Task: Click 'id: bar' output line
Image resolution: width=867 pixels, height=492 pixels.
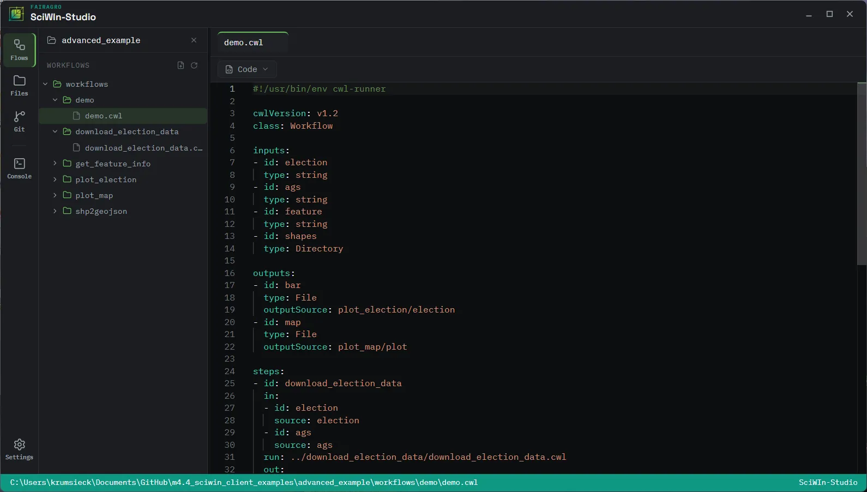Action: point(282,285)
